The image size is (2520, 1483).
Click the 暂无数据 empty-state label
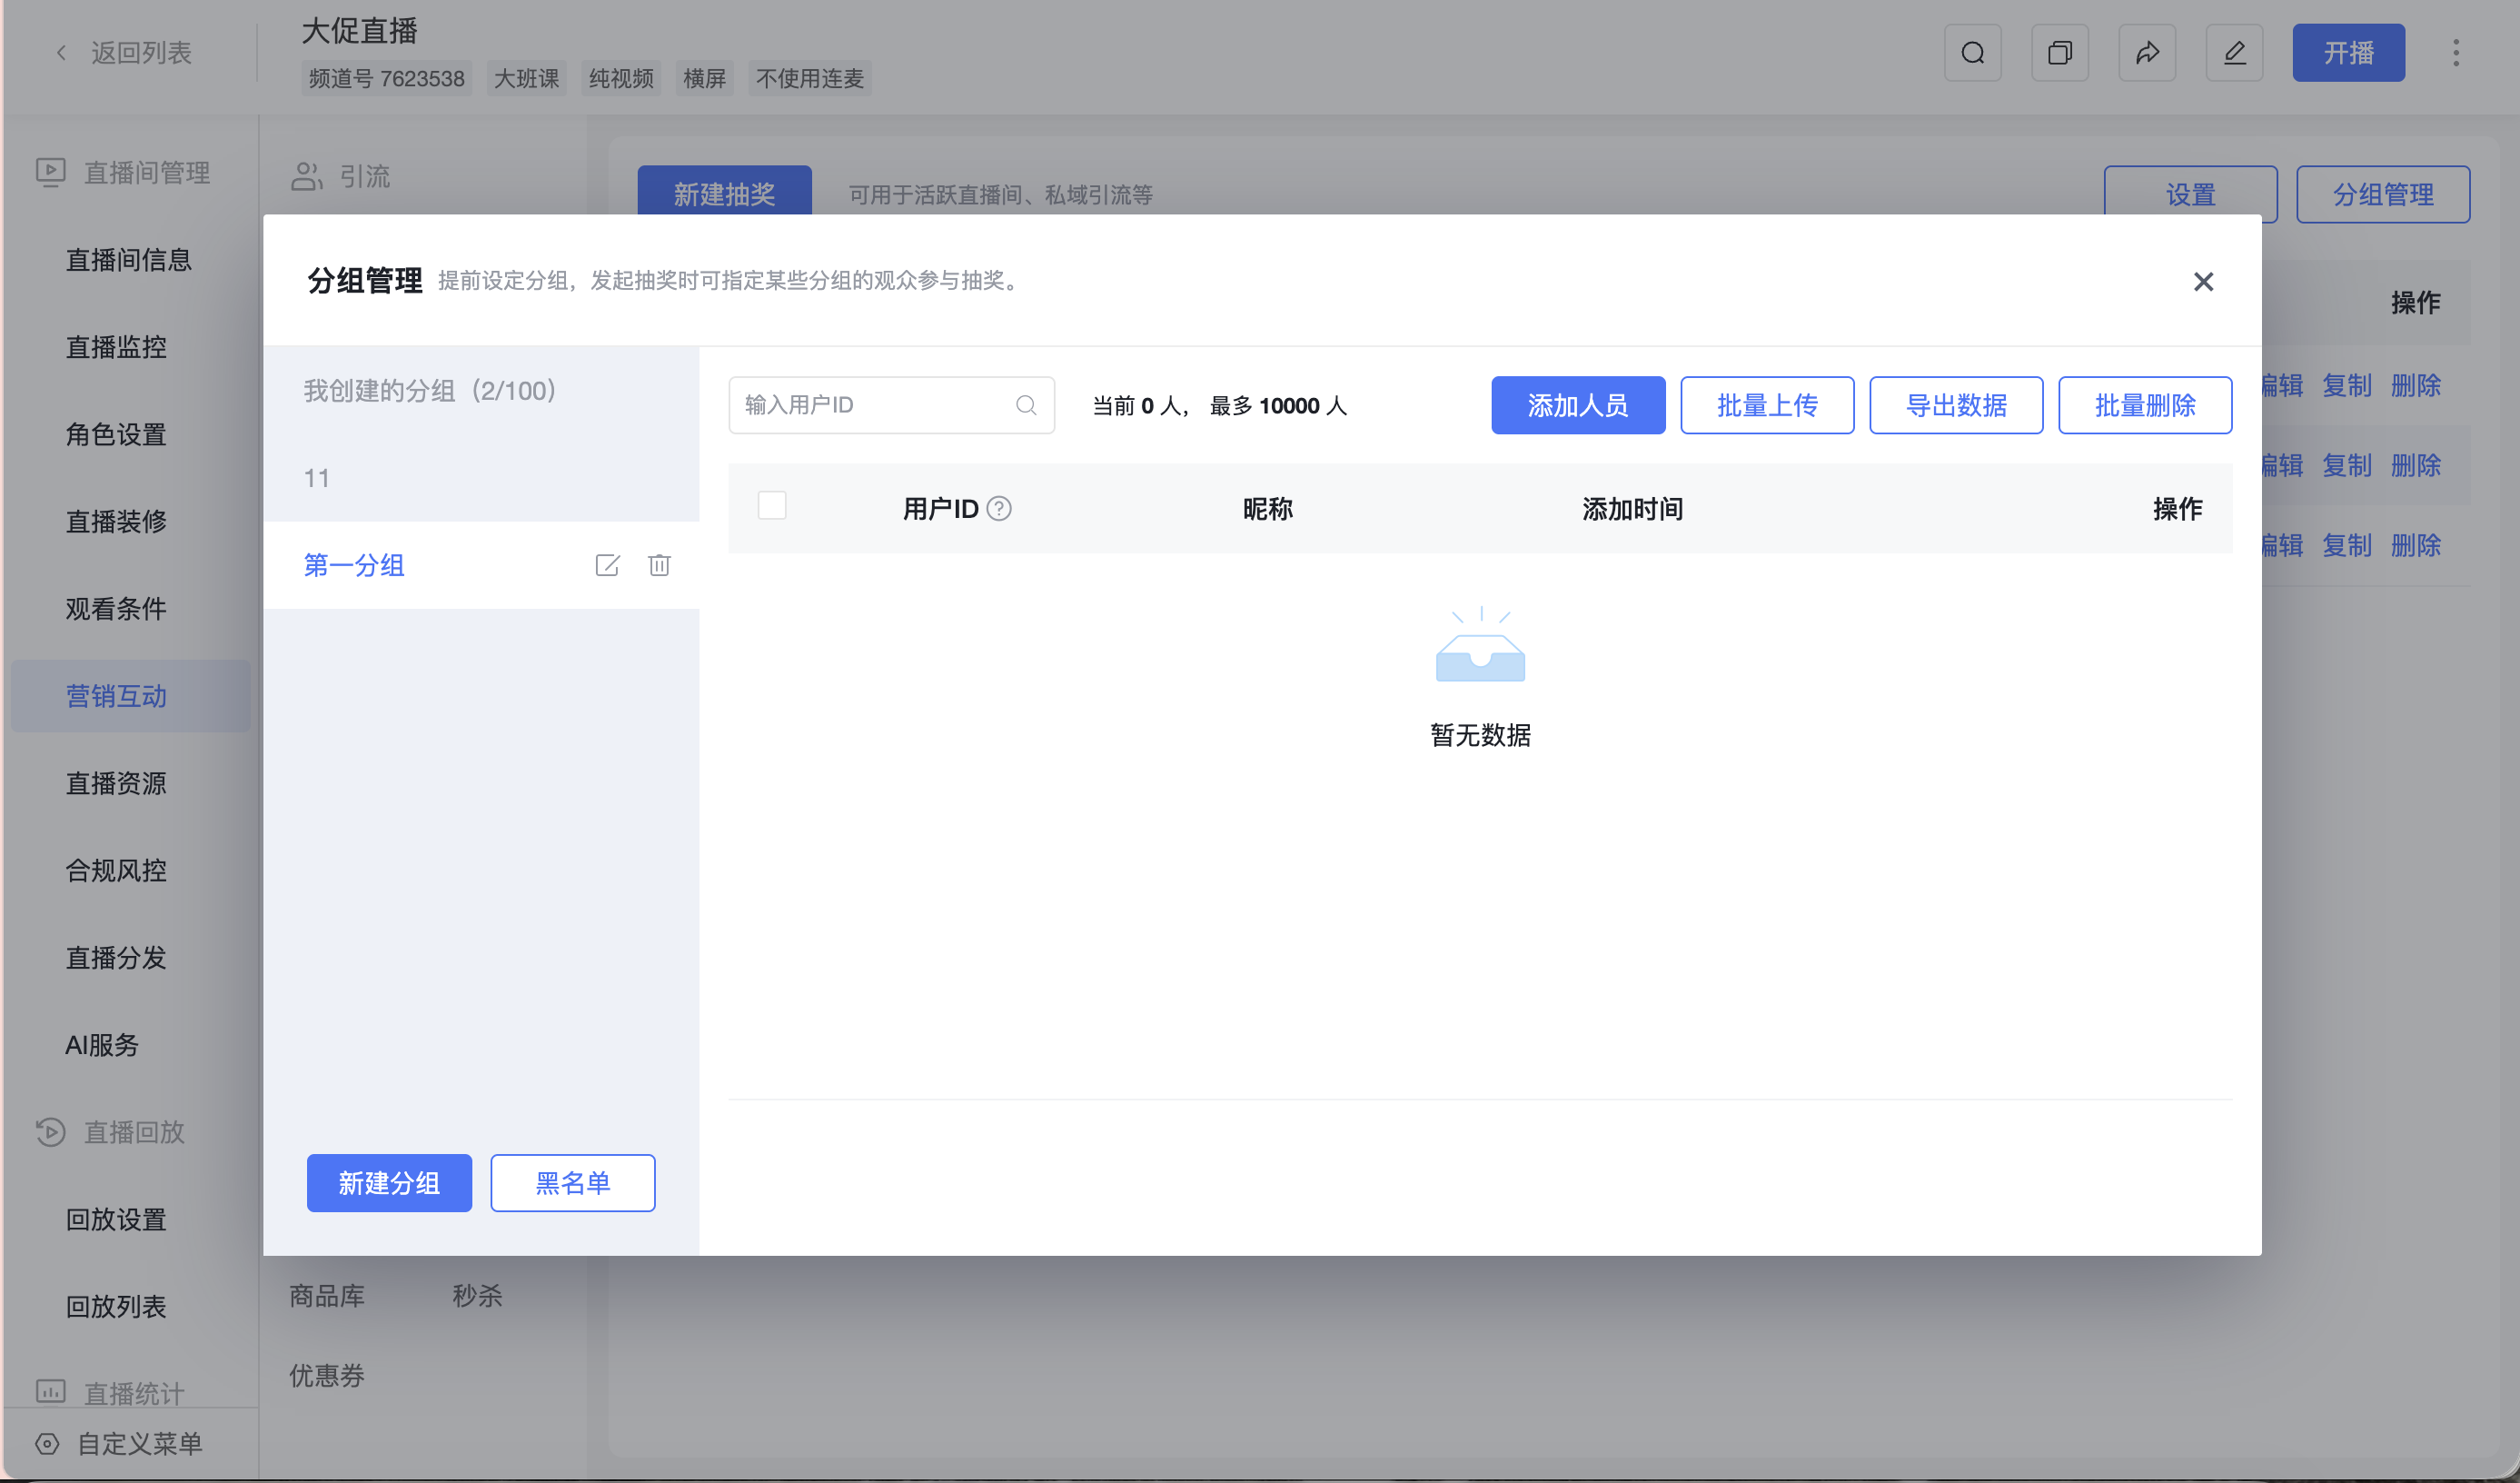tap(1480, 736)
